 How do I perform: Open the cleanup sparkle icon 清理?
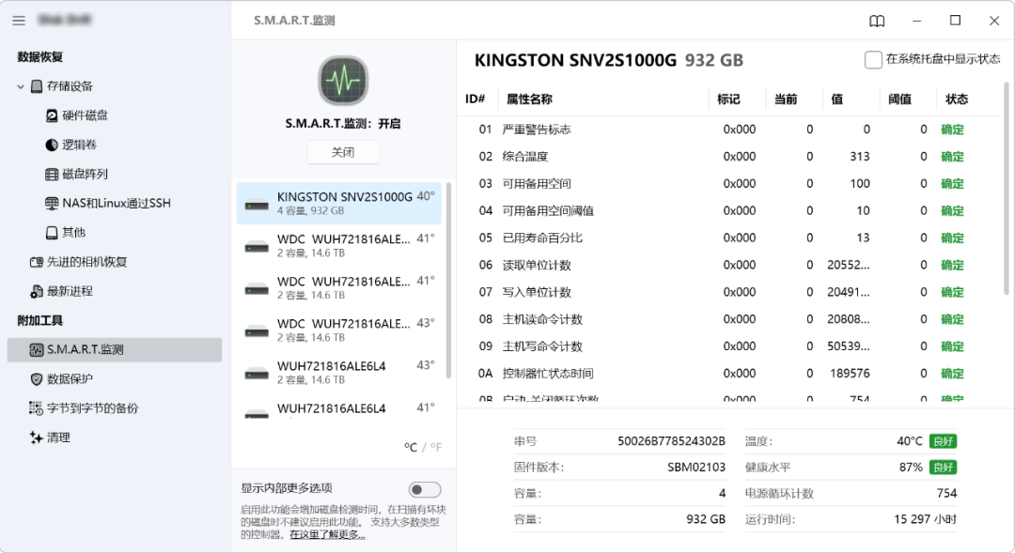click(x=37, y=438)
